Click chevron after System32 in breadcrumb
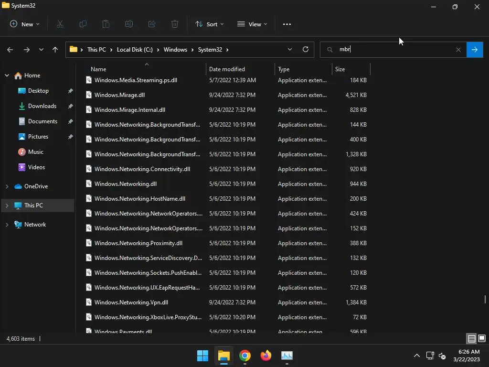This screenshot has width=489, height=367. tap(227, 50)
